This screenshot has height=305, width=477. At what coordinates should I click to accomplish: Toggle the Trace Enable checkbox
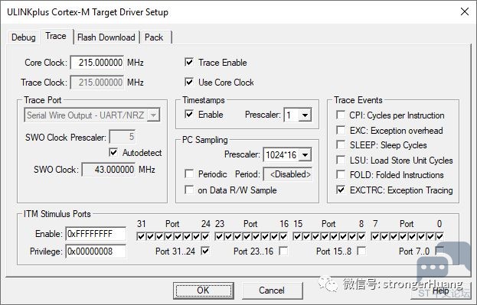189,62
